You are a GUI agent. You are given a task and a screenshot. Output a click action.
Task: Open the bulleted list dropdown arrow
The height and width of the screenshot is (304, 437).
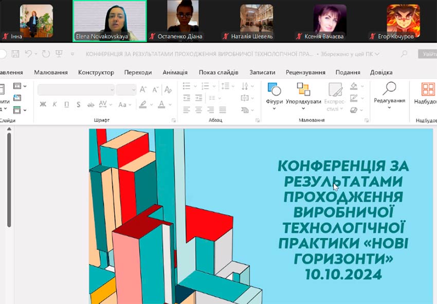click(195, 86)
